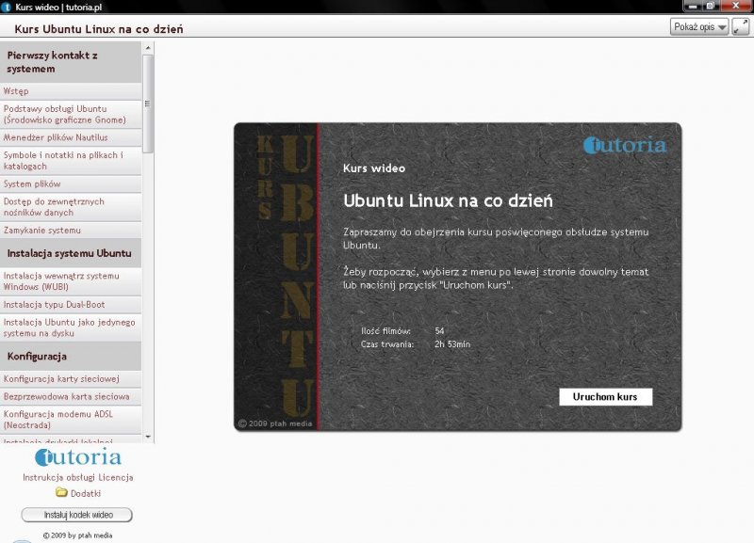Open the Pokaż opis dropdown
Screen dimensions: 754x543
pos(699,27)
